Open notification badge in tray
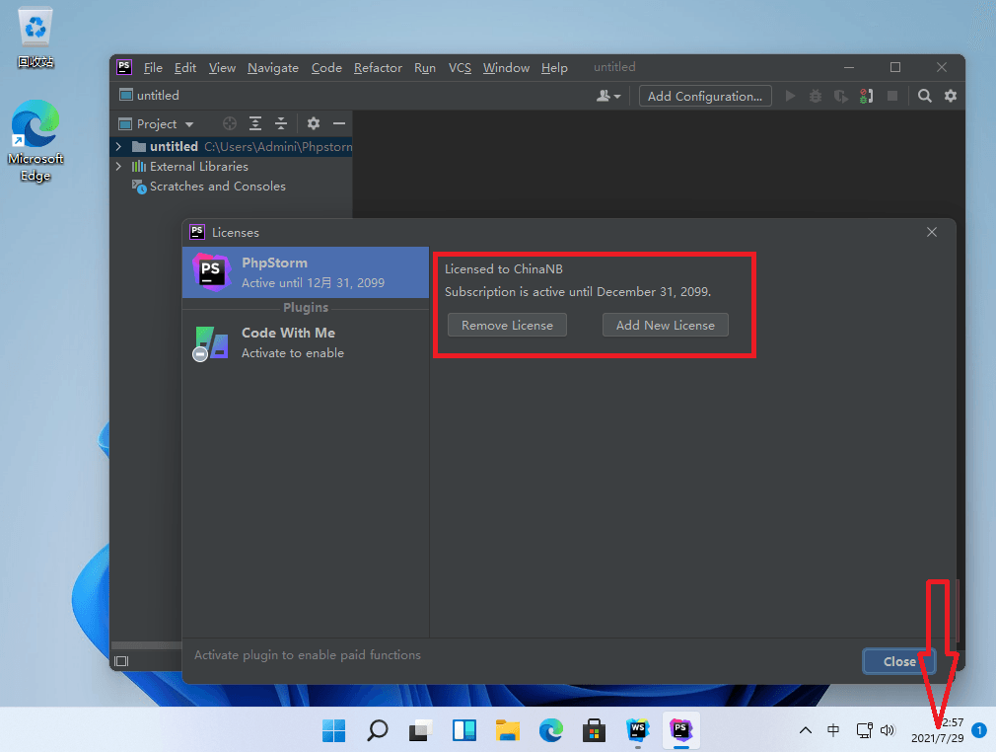 [979, 730]
